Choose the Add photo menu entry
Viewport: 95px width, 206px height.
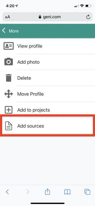tap(47, 62)
